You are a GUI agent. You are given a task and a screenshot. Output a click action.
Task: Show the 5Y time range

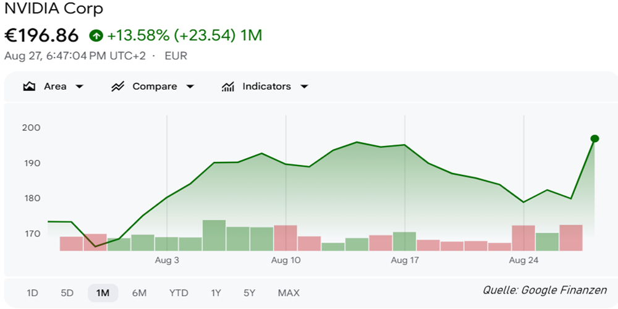[x=250, y=293]
